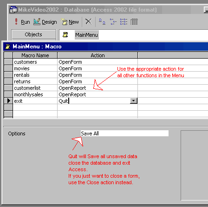Click the OpenReport action for customerlist

point(72,88)
